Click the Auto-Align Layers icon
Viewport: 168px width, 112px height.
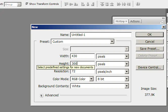coord(138,4)
